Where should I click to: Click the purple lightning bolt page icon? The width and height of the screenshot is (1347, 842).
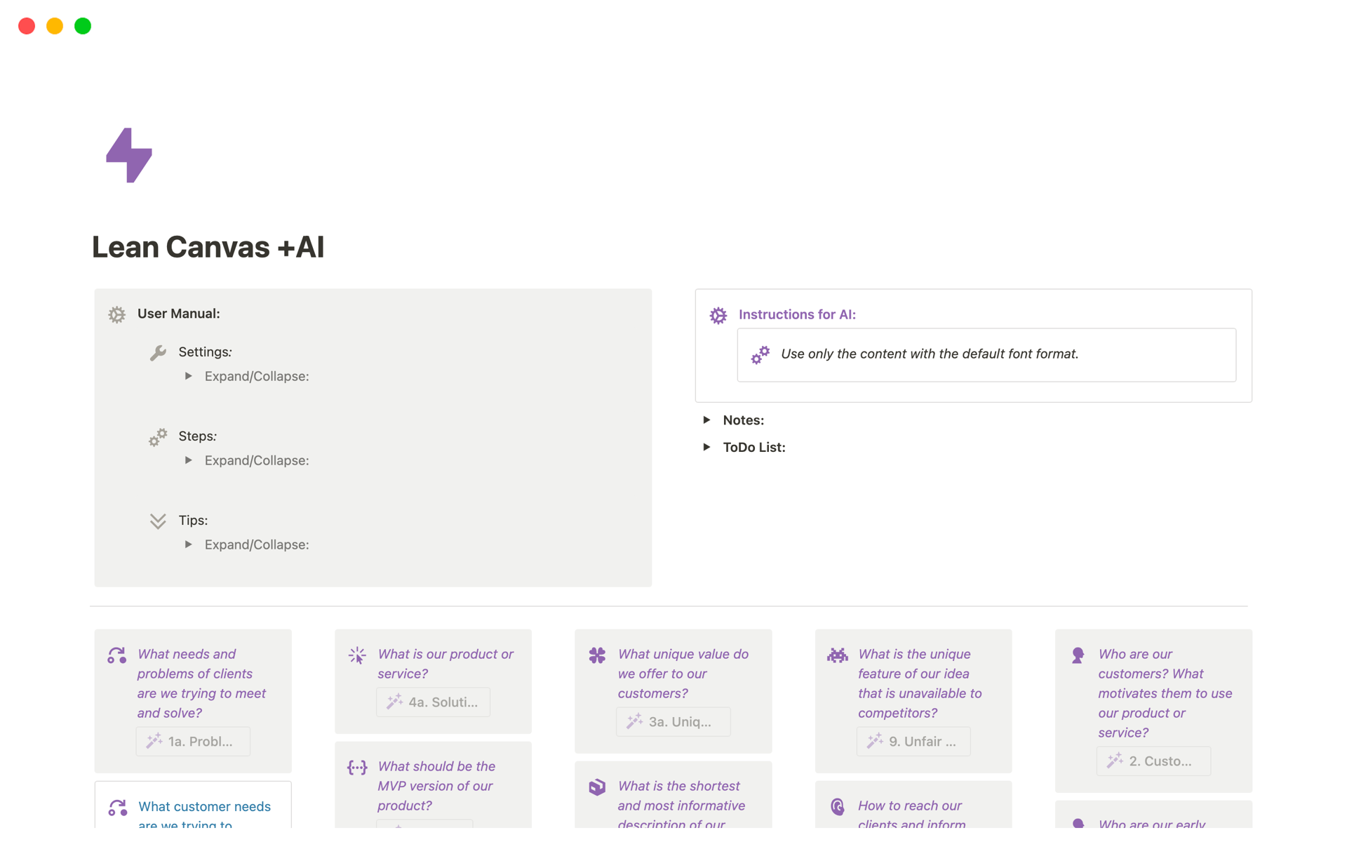[129, 155]
